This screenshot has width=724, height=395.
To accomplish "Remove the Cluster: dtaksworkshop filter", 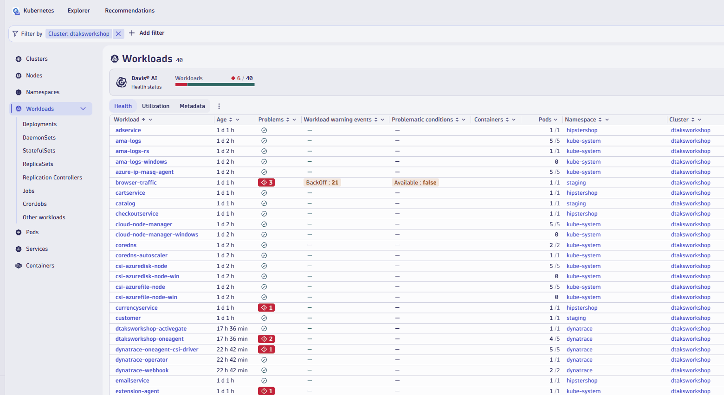I will (118, 34).
